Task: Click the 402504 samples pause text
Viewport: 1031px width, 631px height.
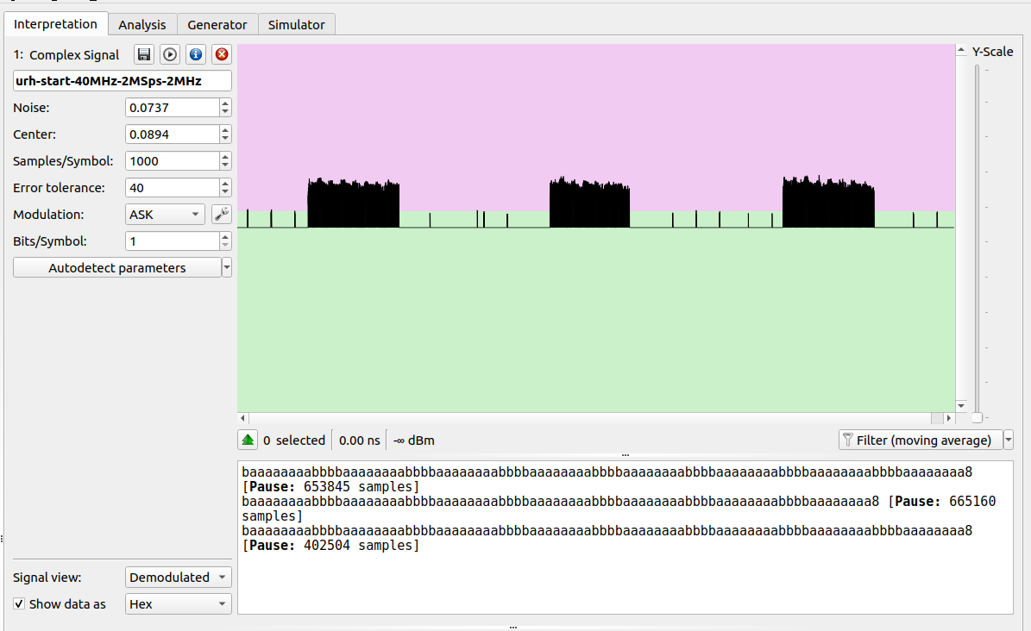Action: pos(330,545)
